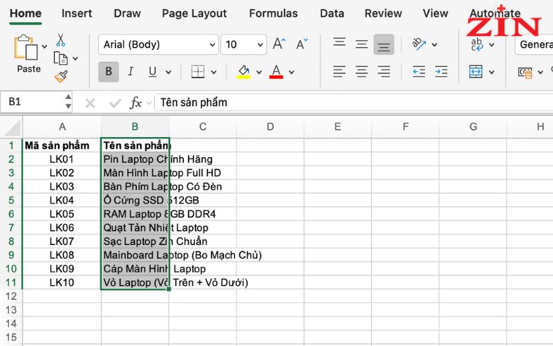Click the Cut scissors icon

click(x=61, y=40)
